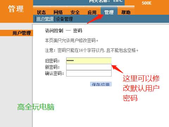Image resolution: width=169 pixels, height=127 pixels.
Task: Click the highlighted 管理 tab
Action: (x=109, y=12)
